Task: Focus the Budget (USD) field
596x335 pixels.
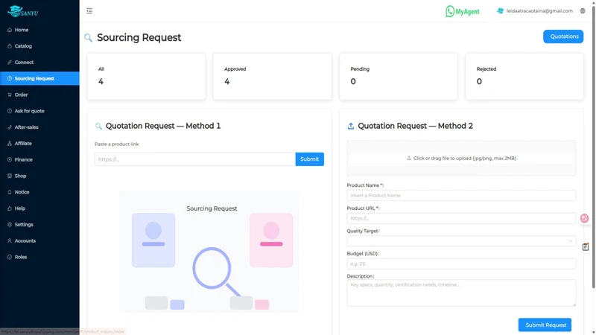Action: [461, 264]
